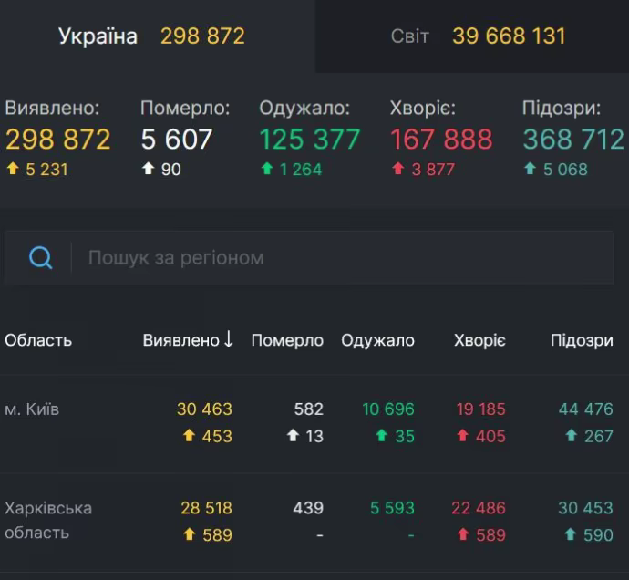Click the green up arrow beside 1 264

pos(267,169)
